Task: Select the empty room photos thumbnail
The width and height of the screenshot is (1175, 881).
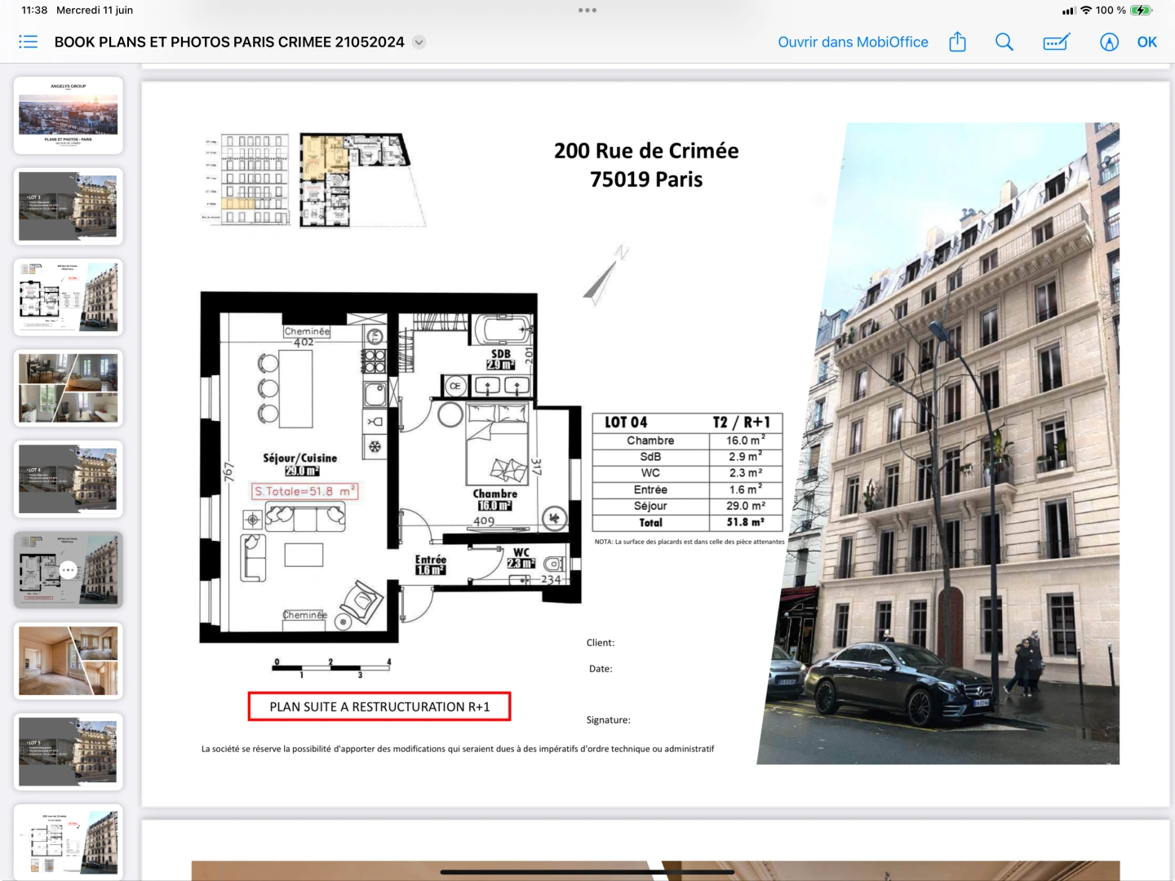Action: (x=69, y=661)
